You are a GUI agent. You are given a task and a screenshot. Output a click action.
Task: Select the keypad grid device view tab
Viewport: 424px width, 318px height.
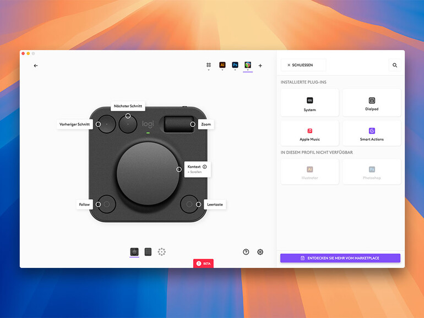[x=148, y=252]
